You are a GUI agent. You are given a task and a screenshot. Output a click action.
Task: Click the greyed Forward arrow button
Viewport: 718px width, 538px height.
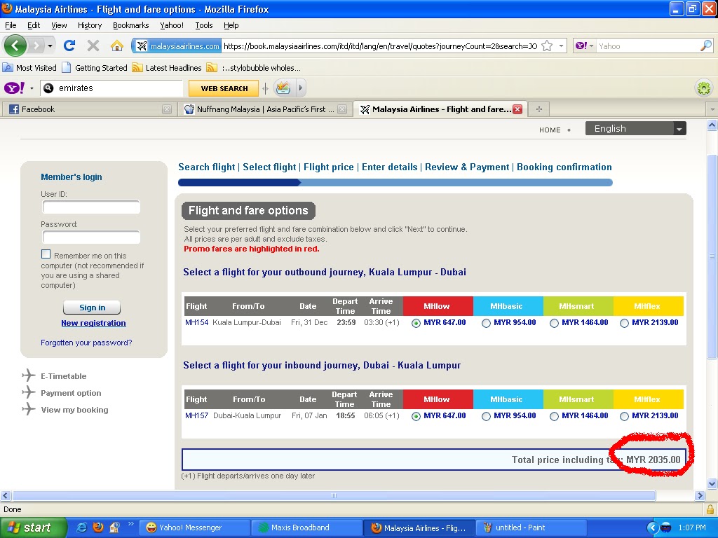coord(36,46)
